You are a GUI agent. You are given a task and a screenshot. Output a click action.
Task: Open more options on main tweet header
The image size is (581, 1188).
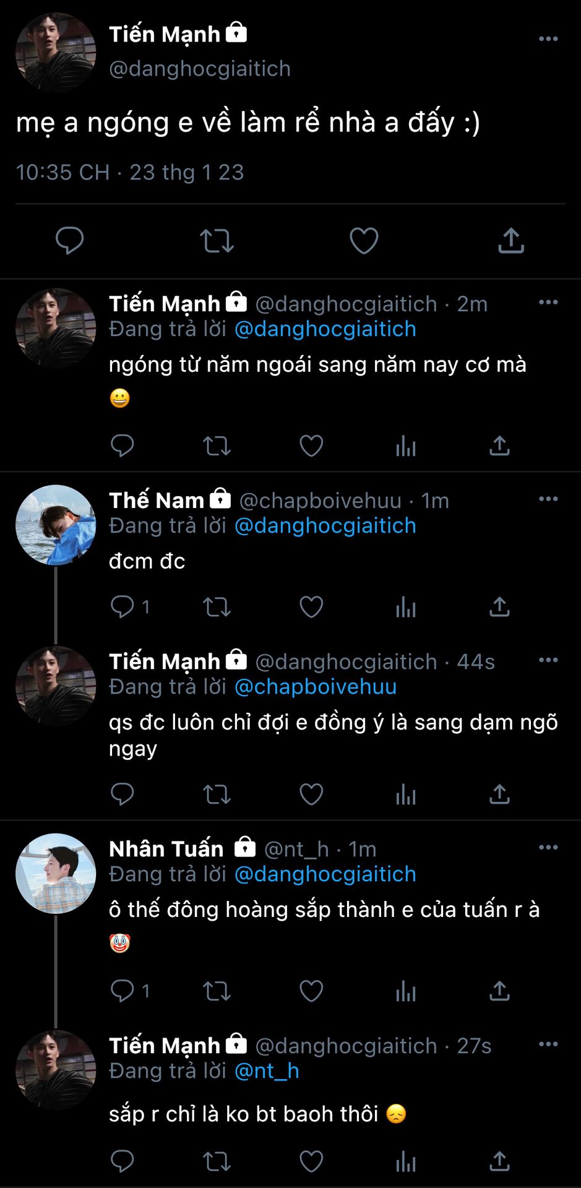[x=548, y=39]
